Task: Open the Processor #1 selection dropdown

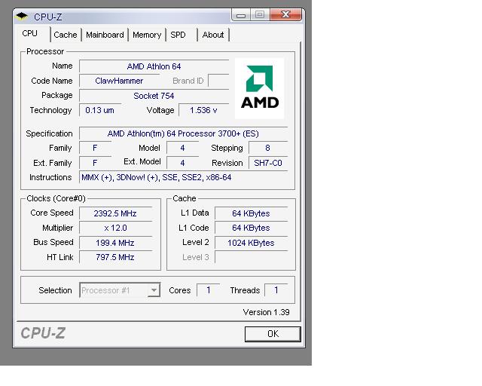Action: coord(120,290)
